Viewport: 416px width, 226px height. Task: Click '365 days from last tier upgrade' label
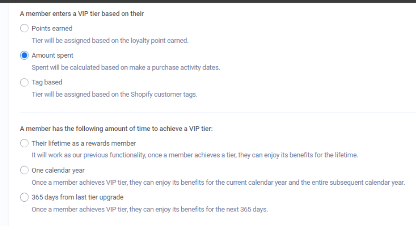tap(78, 197)
